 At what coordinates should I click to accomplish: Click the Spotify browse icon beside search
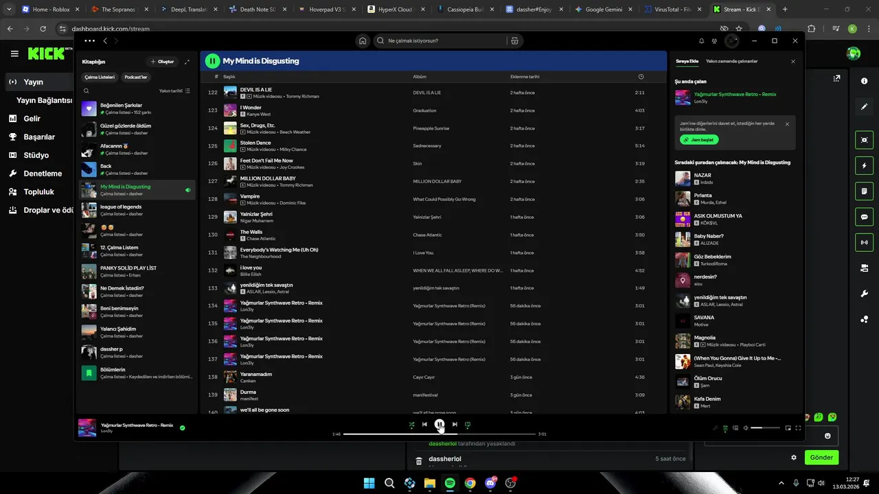tap(514, 40)
